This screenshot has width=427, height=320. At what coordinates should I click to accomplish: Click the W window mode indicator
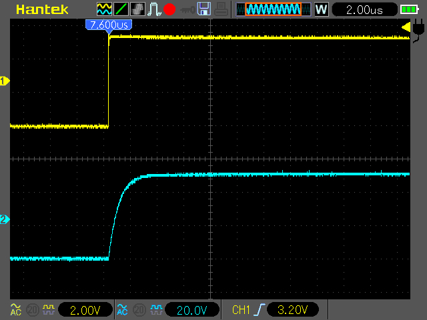click(x=322, y=9)
